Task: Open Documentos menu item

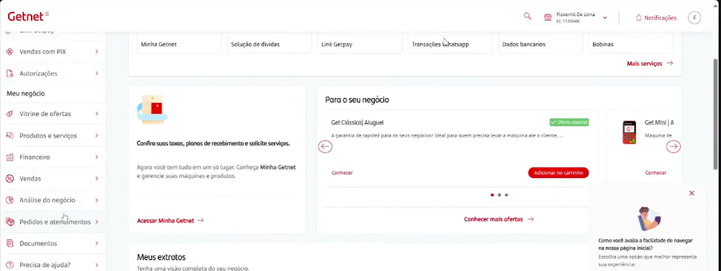Action: 53,243
